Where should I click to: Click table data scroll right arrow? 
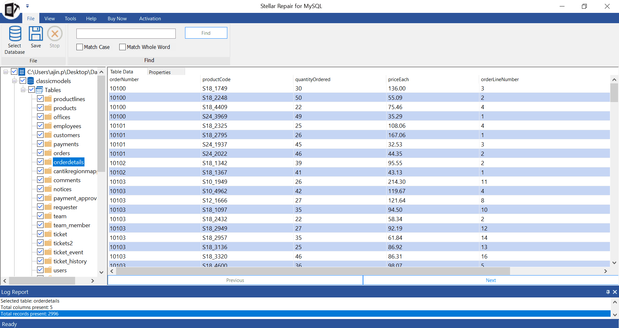pos(605,271)
